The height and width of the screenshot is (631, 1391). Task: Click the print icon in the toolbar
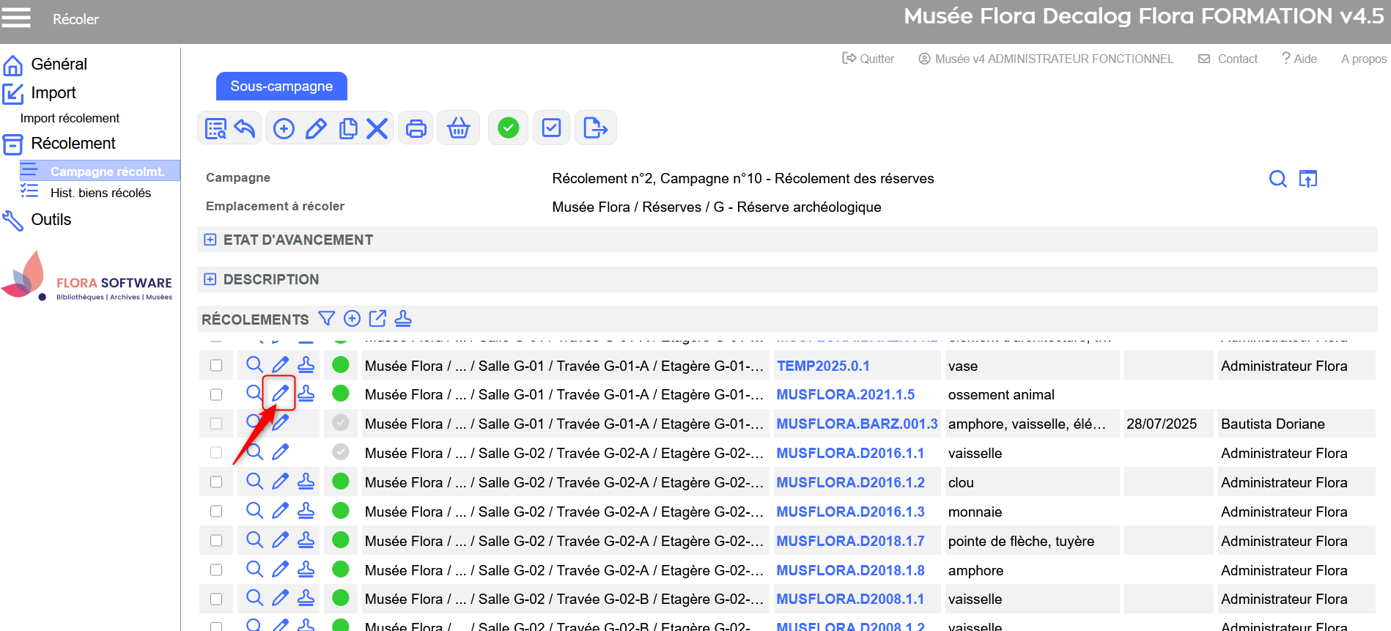click(416, 128)
